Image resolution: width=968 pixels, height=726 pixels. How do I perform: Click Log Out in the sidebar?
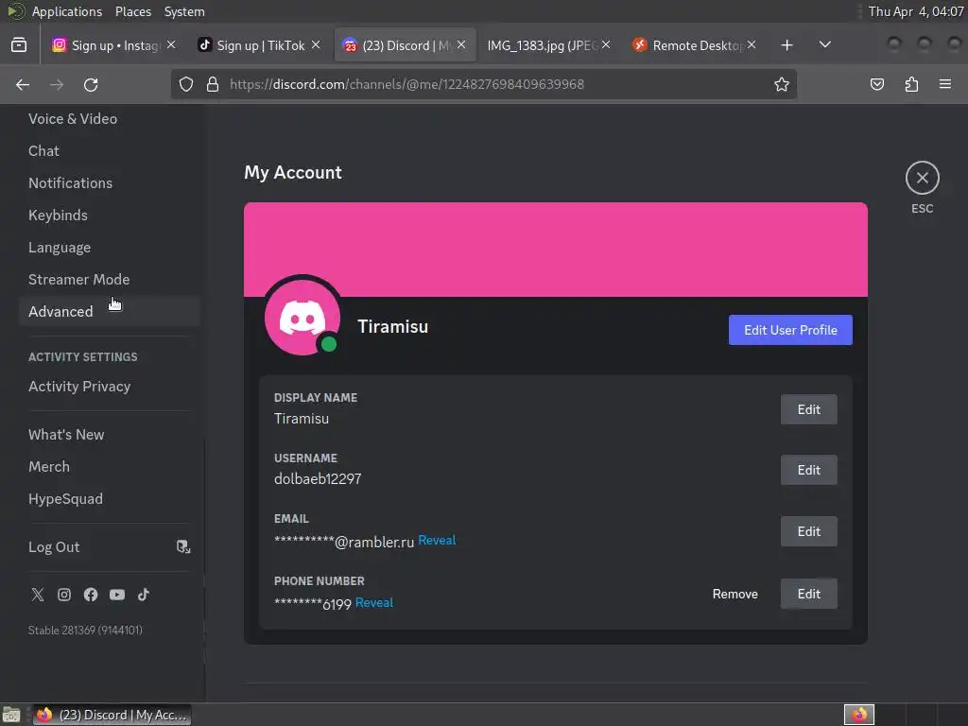(110, 547)
